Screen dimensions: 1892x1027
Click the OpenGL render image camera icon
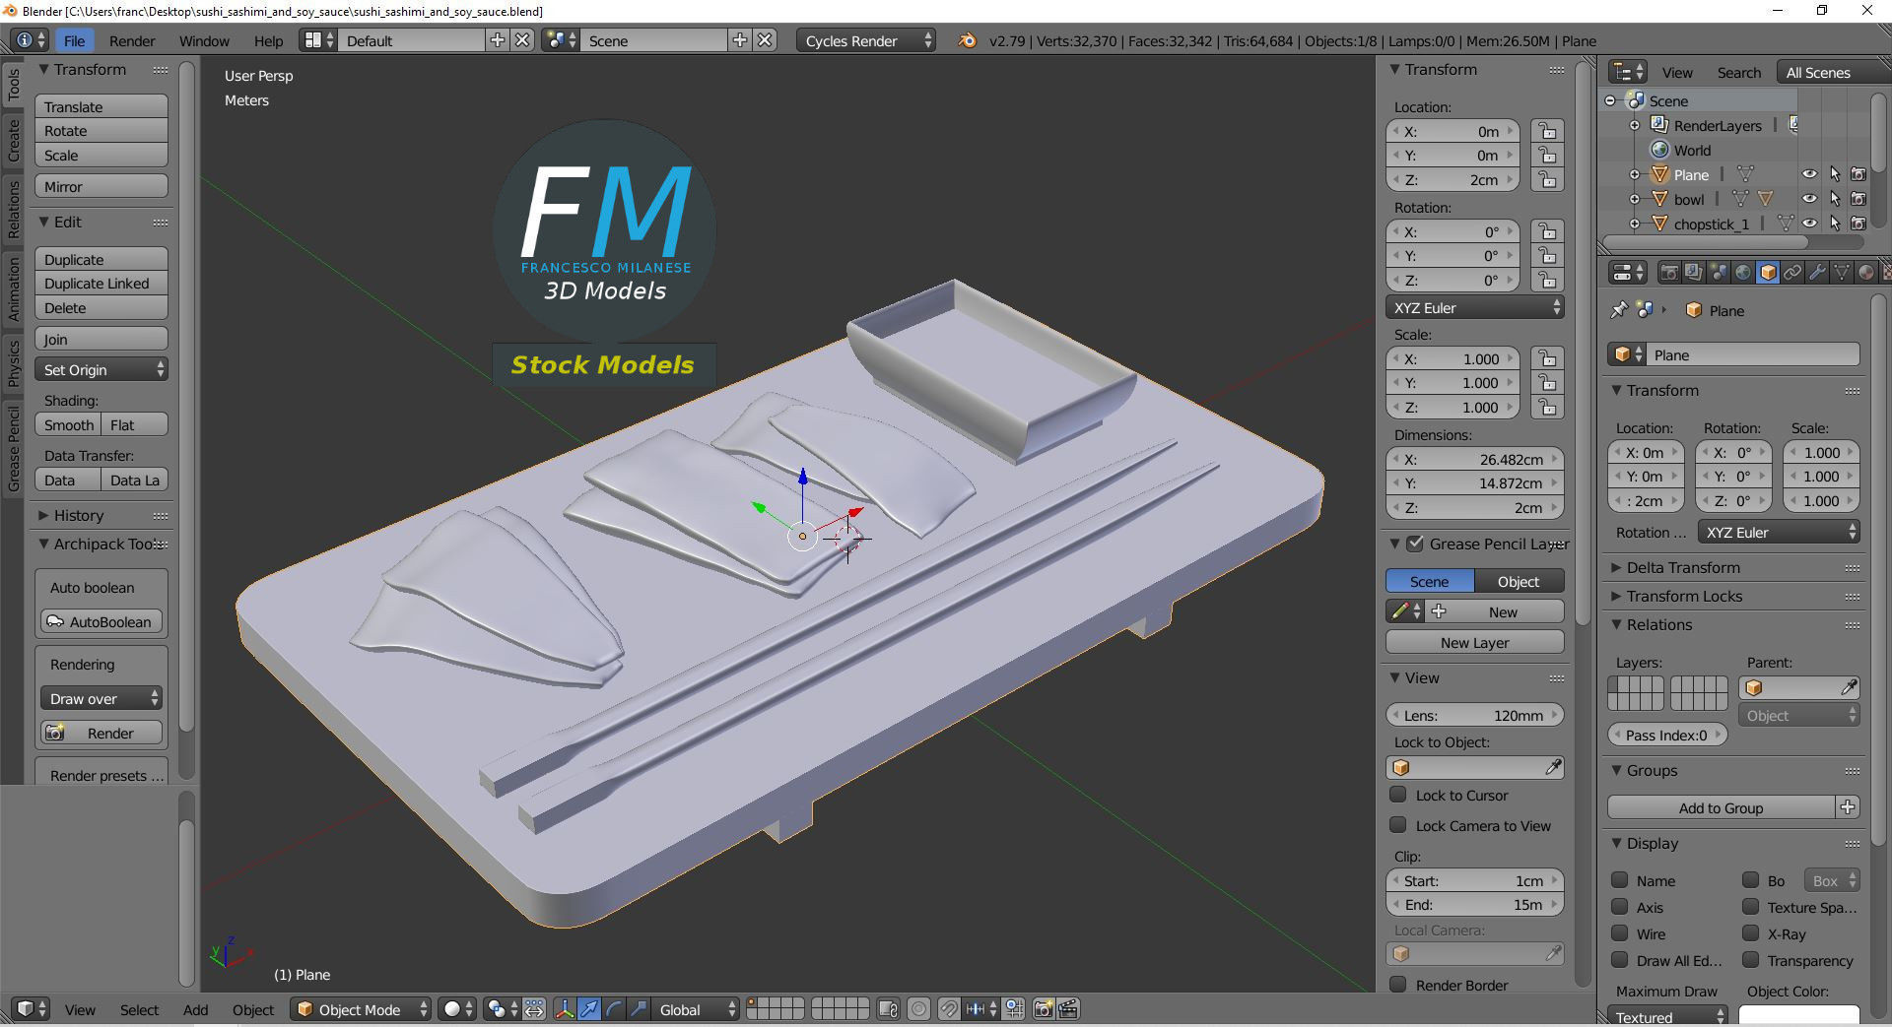pyautogui.click(x=1044, y=1009)
